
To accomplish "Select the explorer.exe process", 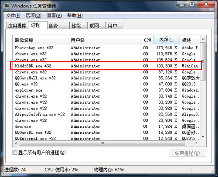I will (x=106, y=90).
